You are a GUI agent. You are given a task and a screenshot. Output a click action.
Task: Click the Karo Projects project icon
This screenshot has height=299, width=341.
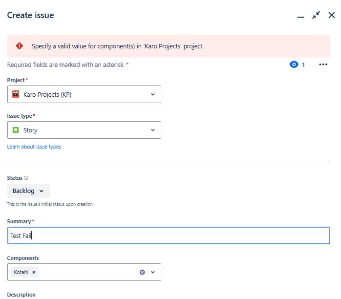pos(16,94)
